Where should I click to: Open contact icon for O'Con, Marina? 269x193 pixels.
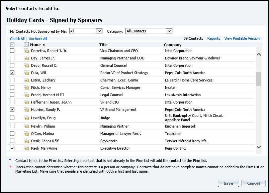(26, 134)
